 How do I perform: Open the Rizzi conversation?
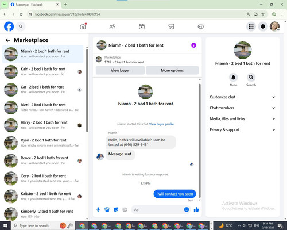pos(43,108)
